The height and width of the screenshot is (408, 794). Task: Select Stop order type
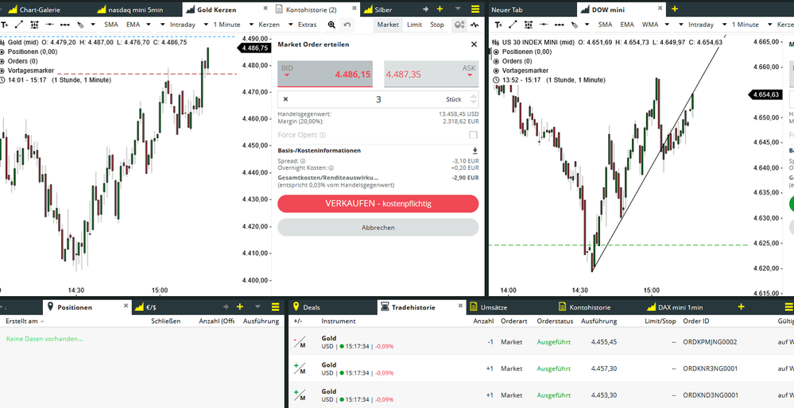[437, 25]
